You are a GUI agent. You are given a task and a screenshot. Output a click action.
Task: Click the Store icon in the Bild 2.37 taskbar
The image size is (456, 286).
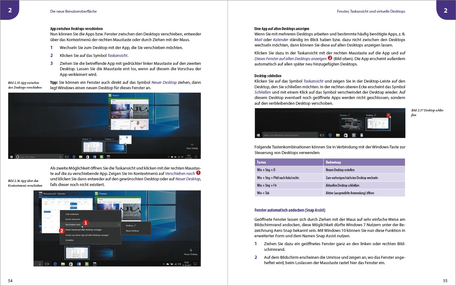click(345, 135)
